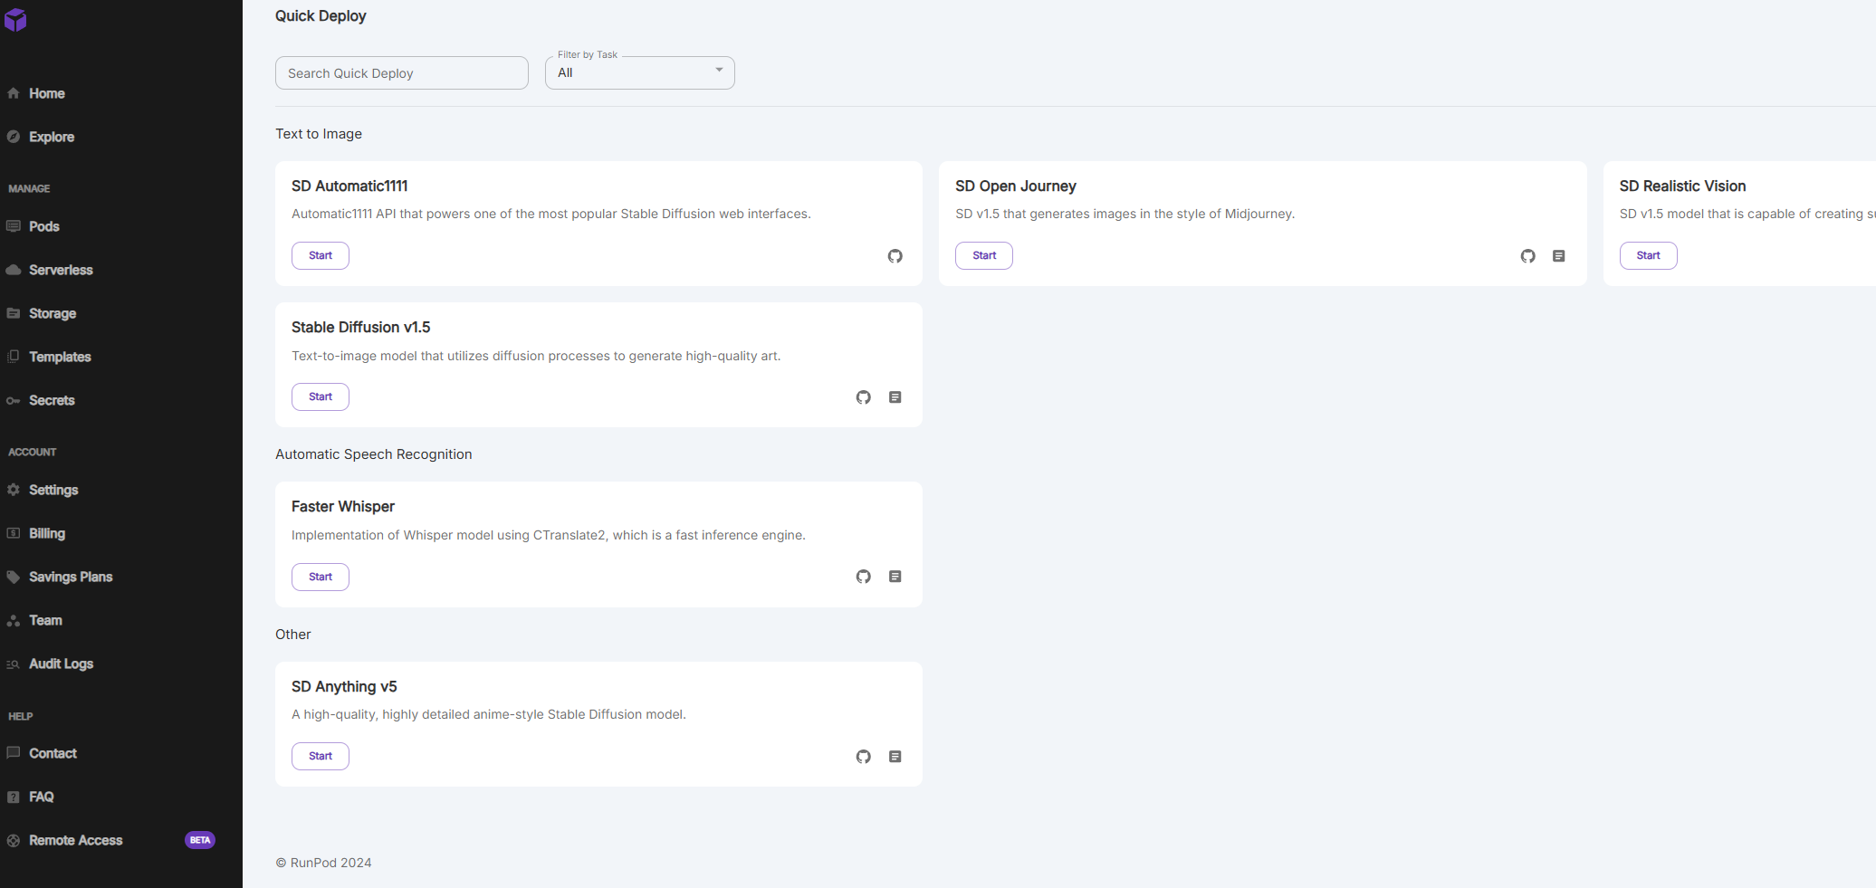Open GitHub repo for SD Open Journey

[1527, 256]
